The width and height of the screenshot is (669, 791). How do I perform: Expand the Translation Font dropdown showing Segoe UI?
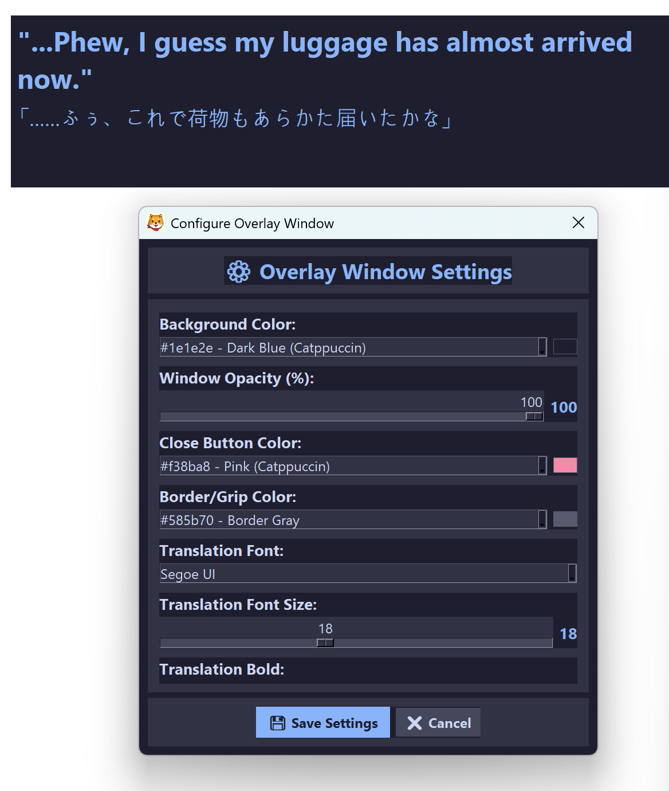coord(572,574)
